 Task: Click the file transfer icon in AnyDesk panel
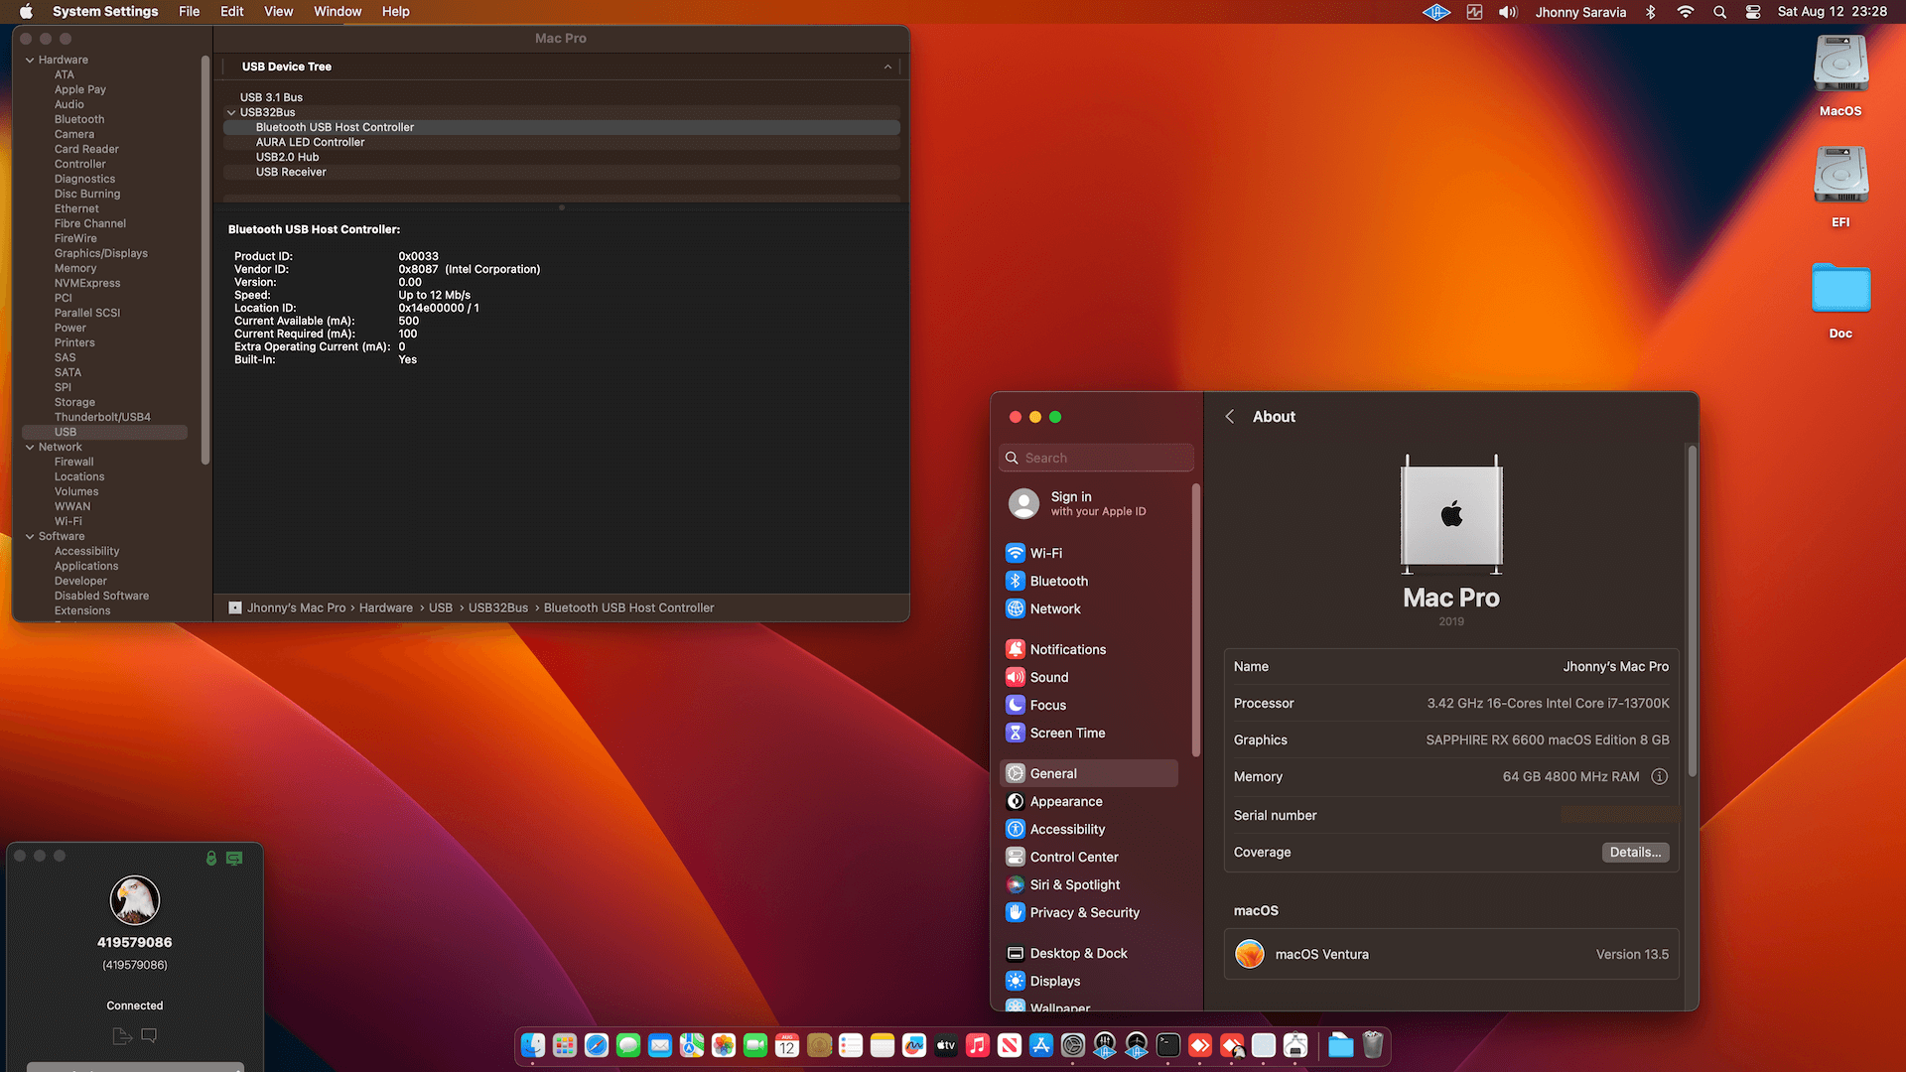(x=122, y=1036)
